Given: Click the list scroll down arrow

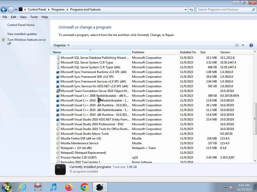Looking at the screenshot, I should [x=255, y=161].
